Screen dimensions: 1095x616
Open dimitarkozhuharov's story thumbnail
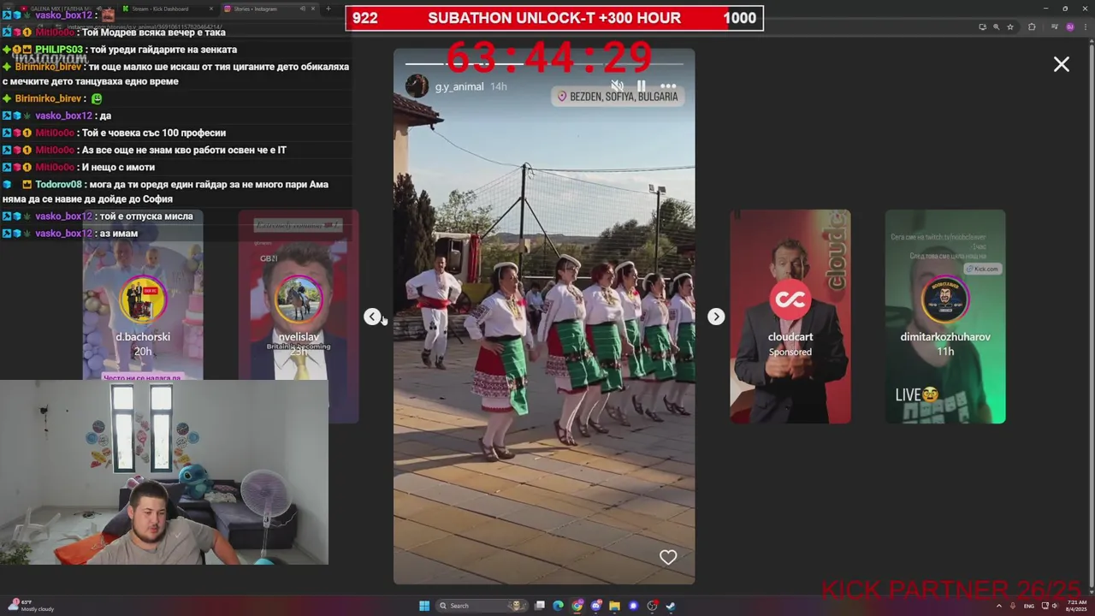point(945,317)
